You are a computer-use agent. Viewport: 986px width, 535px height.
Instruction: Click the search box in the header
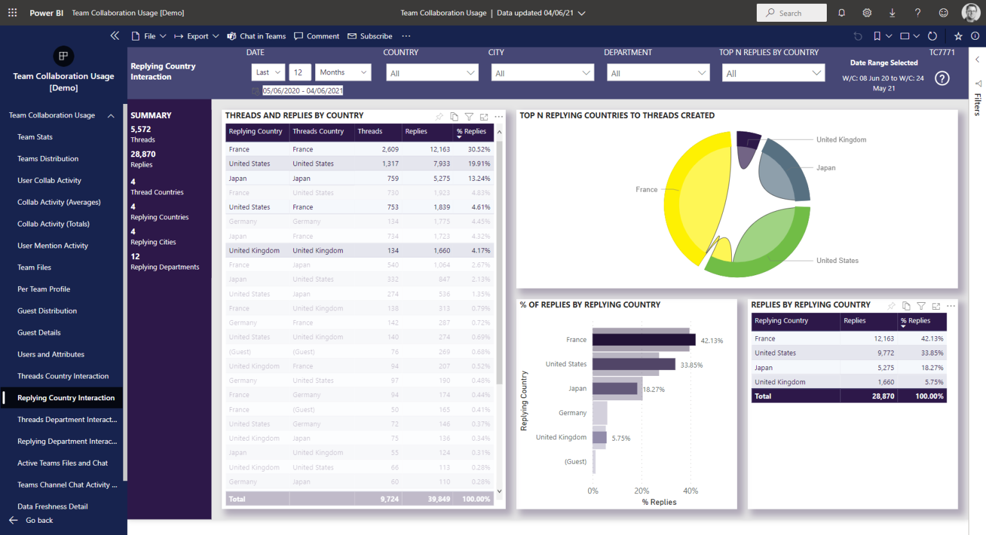coord(791,13)
